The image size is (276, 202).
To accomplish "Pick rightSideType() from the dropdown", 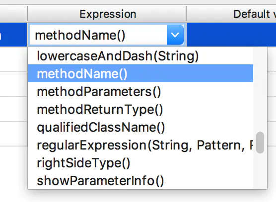I will tap(140, 163).
